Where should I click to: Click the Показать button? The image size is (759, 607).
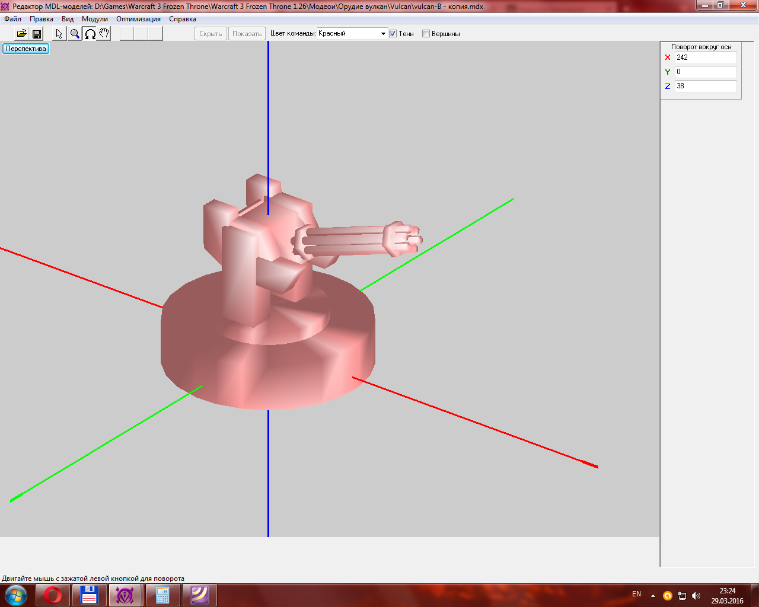coord(247,34)
